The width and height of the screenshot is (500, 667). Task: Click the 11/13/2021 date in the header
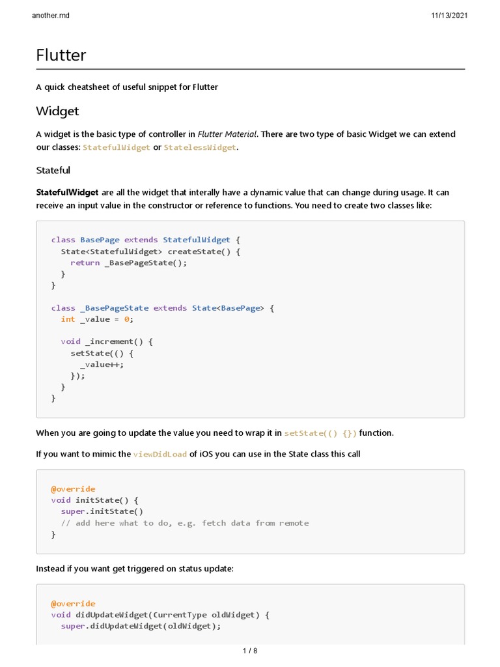point(449,14)
